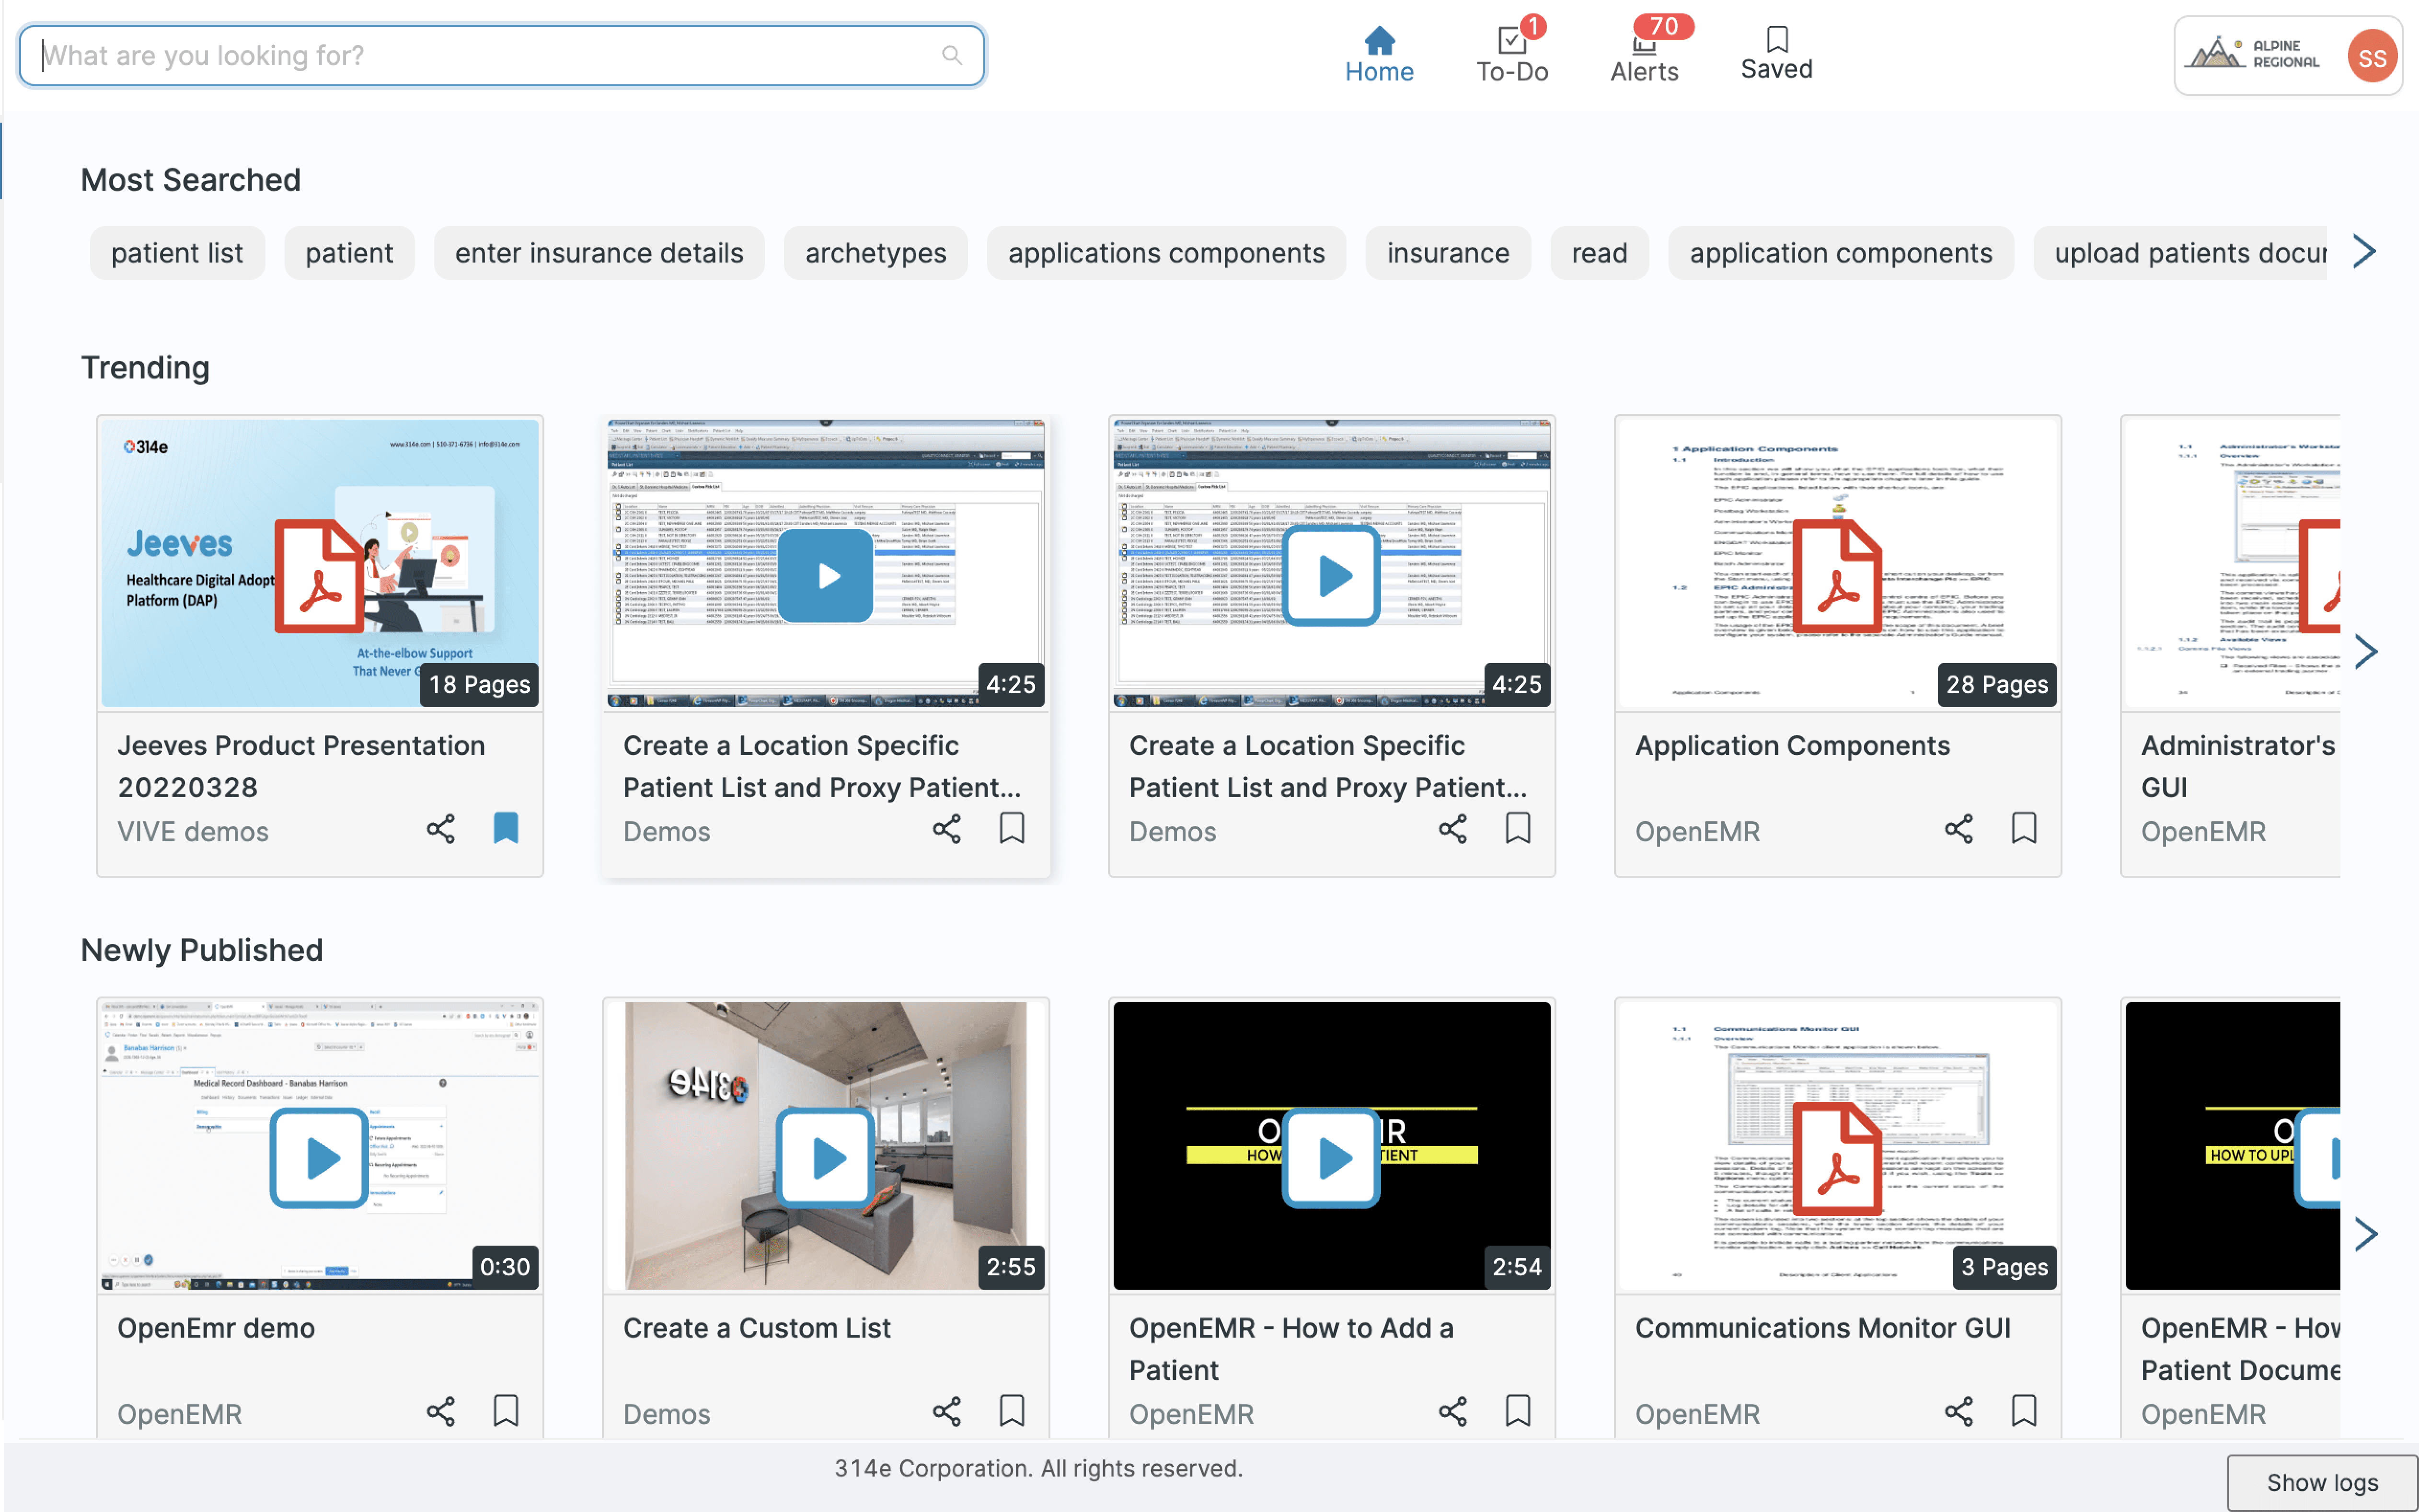Bookmark the second Location Specific Patient List card
The width and height of the screenshot is (2419, 1512).
1518,828
